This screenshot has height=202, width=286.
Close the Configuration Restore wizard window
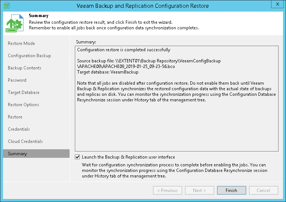[277, 4]
